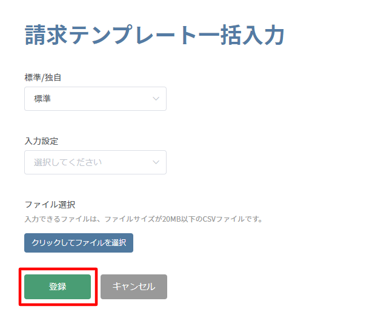The height and width of the screenshot is (318, 378).
Task: Click the 標準/独自 field label
Action: click(42, 78)
